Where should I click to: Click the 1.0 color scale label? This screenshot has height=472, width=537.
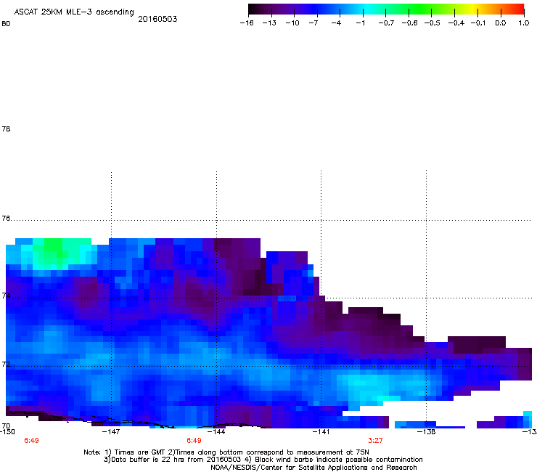[524, 23]
